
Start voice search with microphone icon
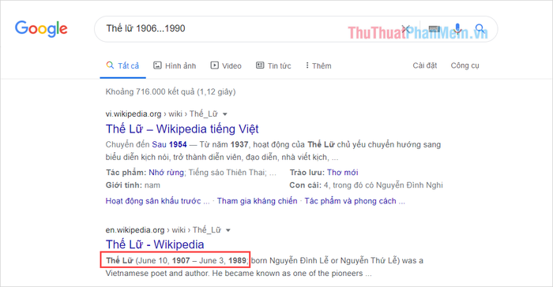click(457, 29)
